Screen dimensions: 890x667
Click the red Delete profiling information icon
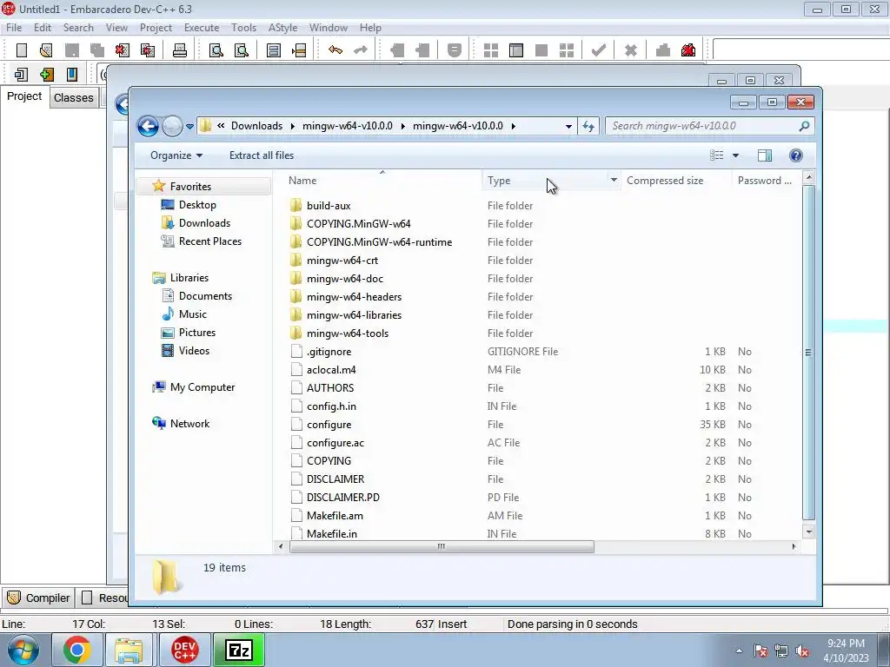click(688, 50)
